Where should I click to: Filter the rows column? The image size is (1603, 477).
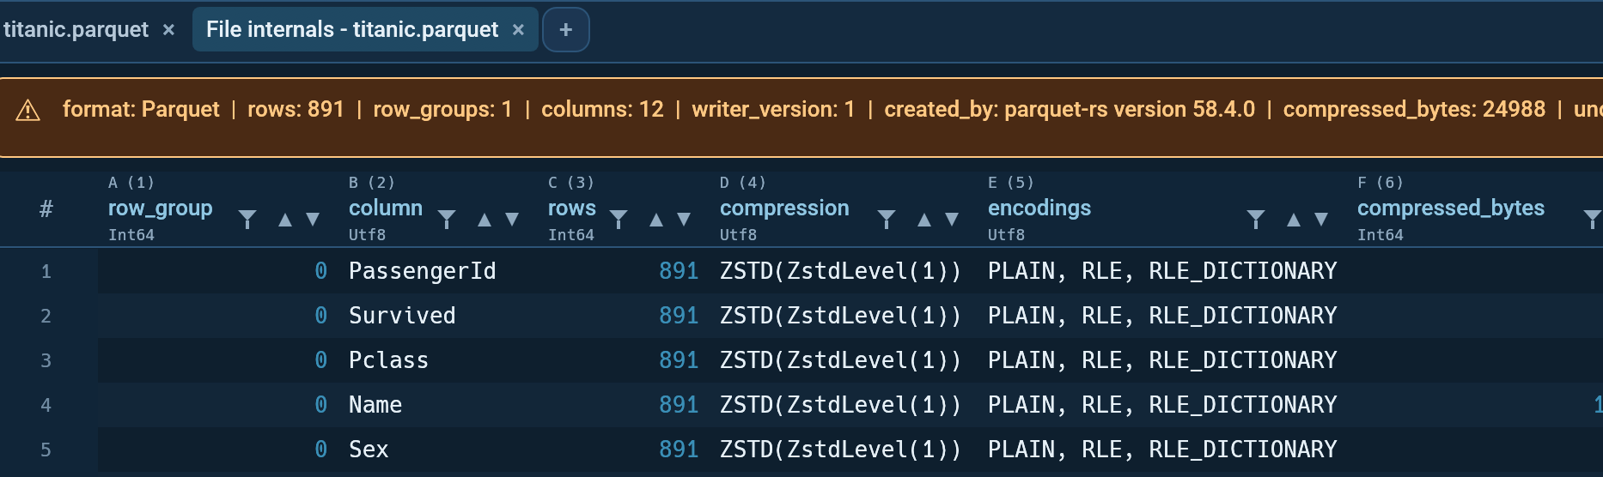[x=619, y=220]
